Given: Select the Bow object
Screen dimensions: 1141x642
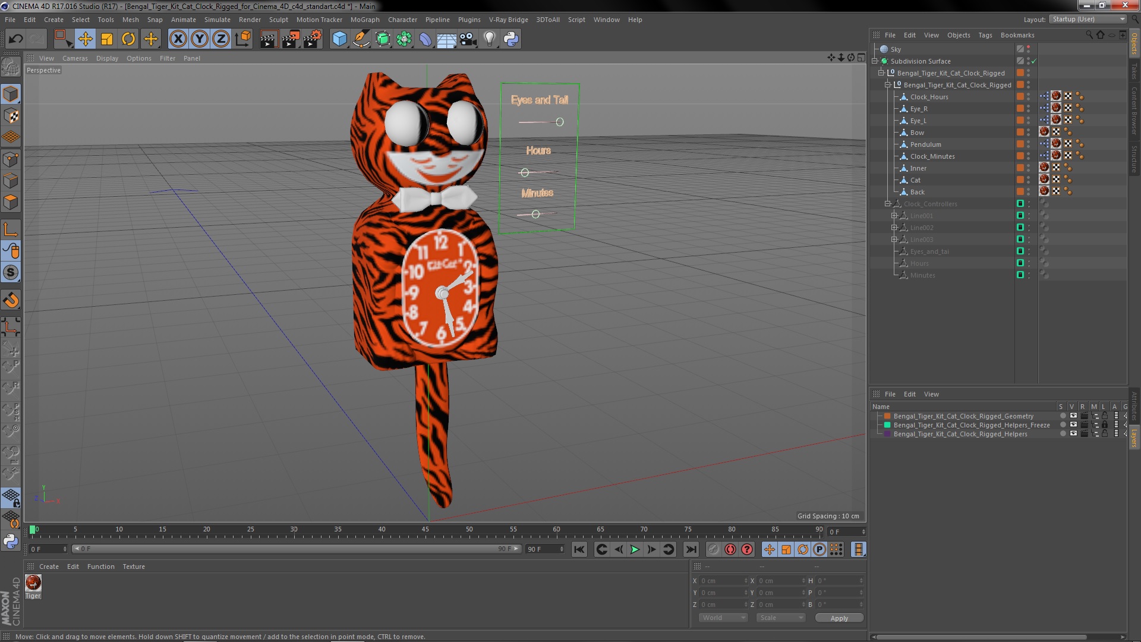Looking at the screenshot, I should [917, 133].
